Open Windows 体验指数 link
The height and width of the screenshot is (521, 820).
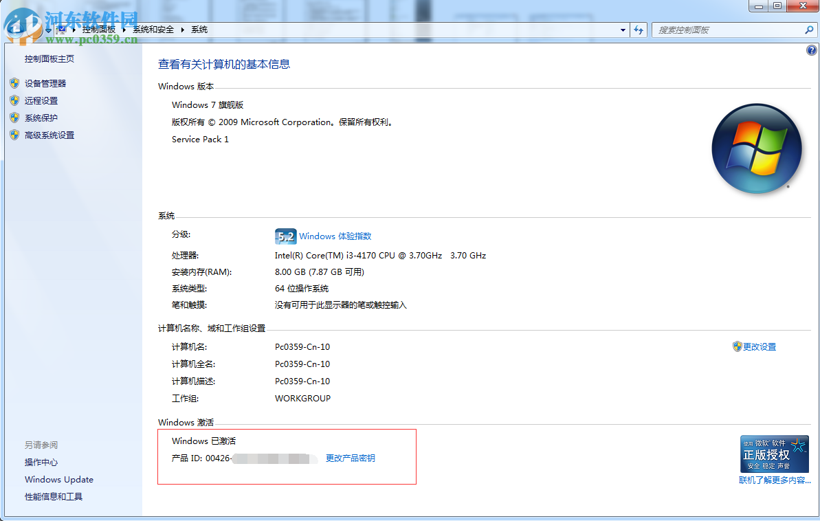point(335,236)
